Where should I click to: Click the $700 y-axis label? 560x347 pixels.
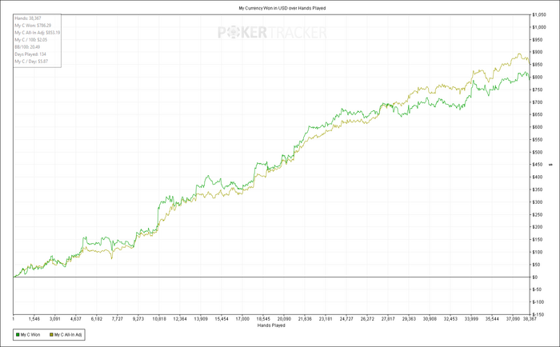pos(537,102)
